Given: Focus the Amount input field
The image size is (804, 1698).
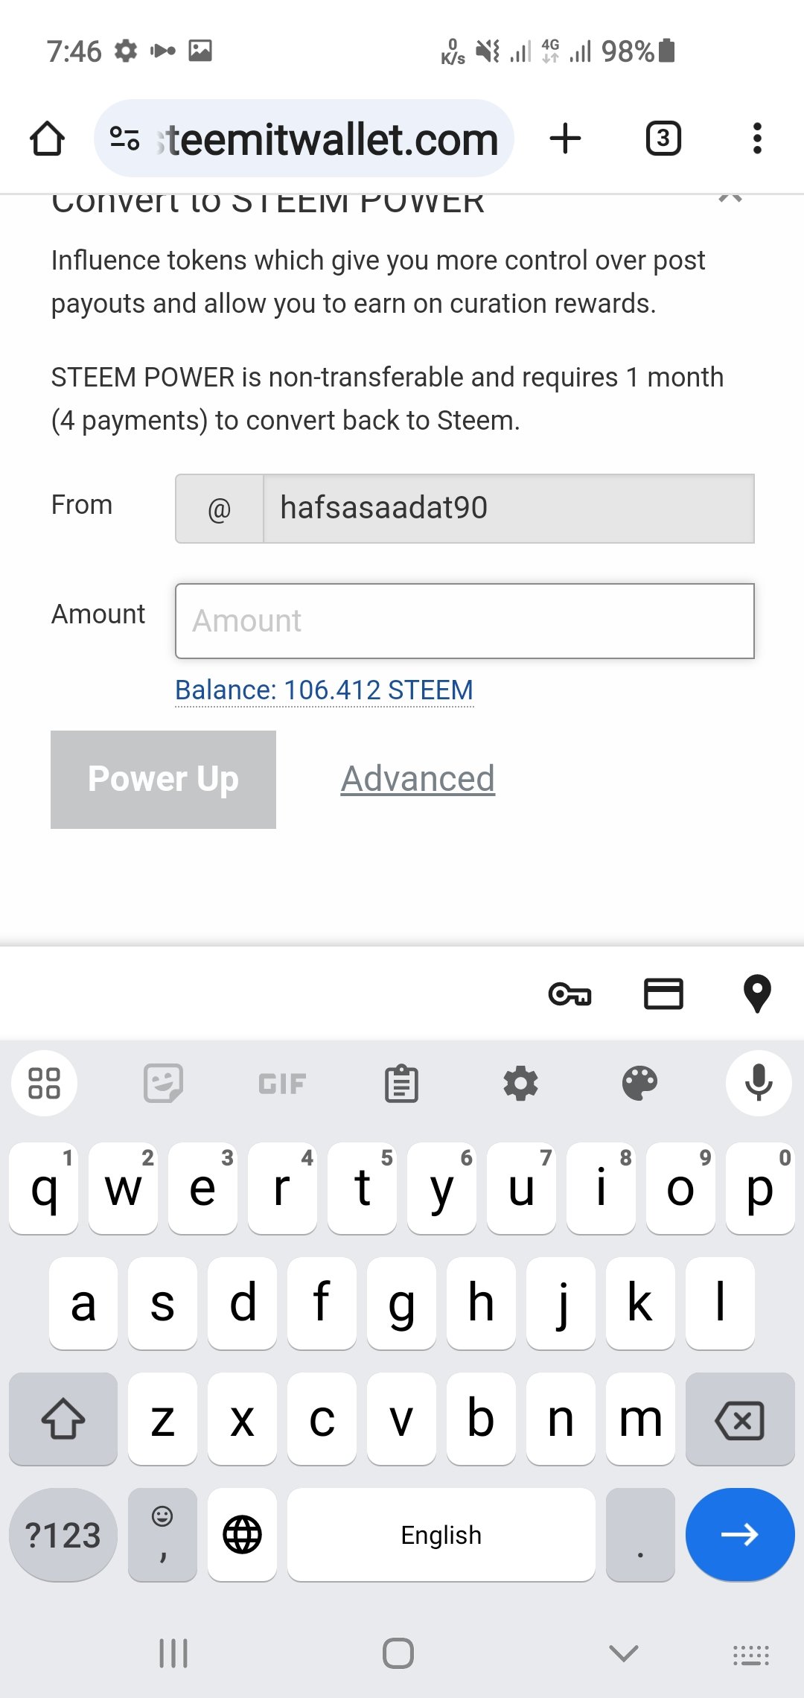Looking at the screenshot, I should click(465, 621).
